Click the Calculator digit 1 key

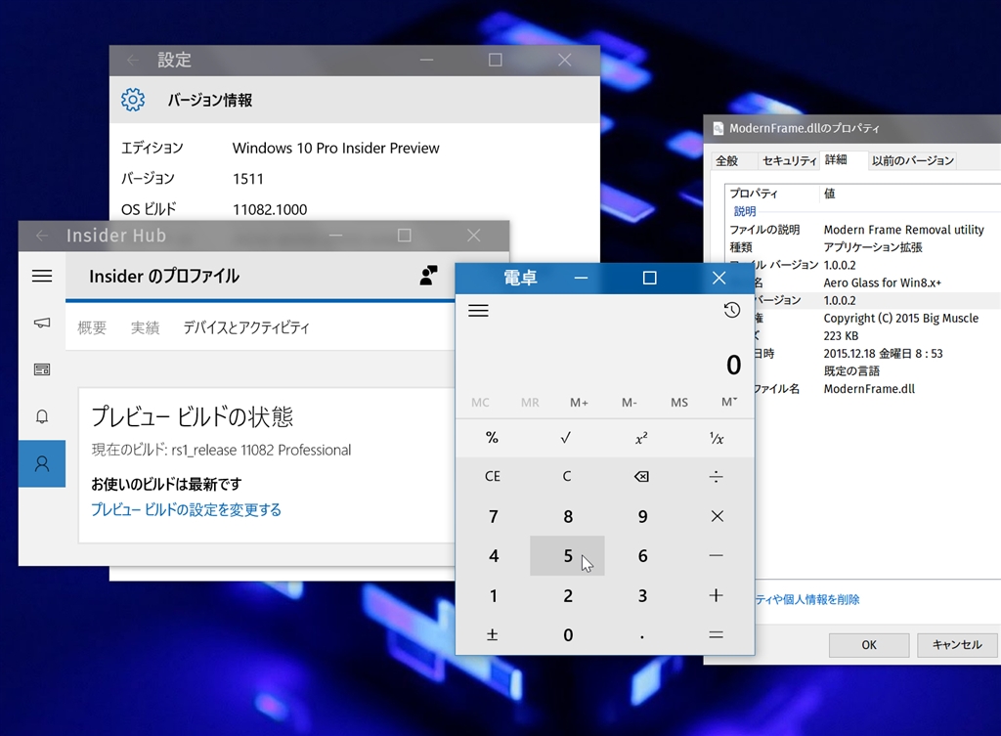pos(493,595)
